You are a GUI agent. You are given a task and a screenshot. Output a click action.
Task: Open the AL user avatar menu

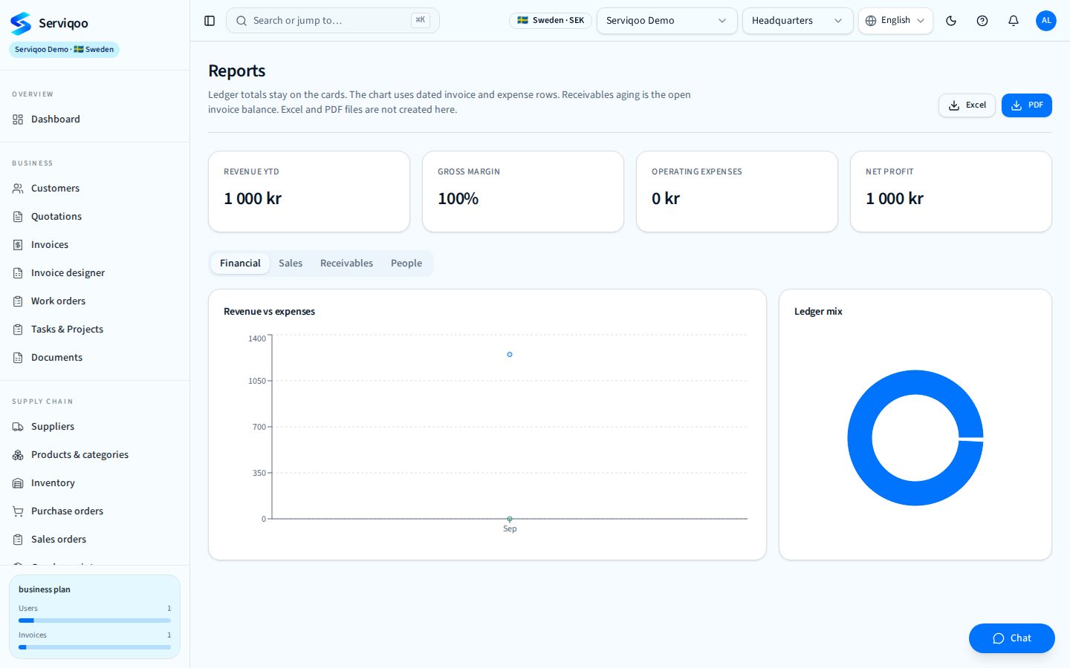1046,21
